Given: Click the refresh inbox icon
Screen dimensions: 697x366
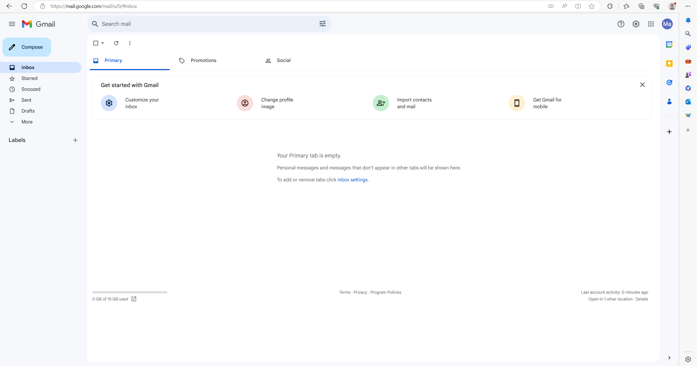Looking at the screenshot, I should pos(116,43).
